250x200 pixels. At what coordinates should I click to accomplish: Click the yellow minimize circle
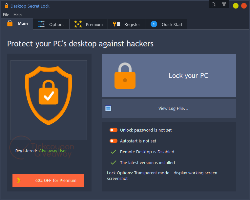[x=236, y=6]
